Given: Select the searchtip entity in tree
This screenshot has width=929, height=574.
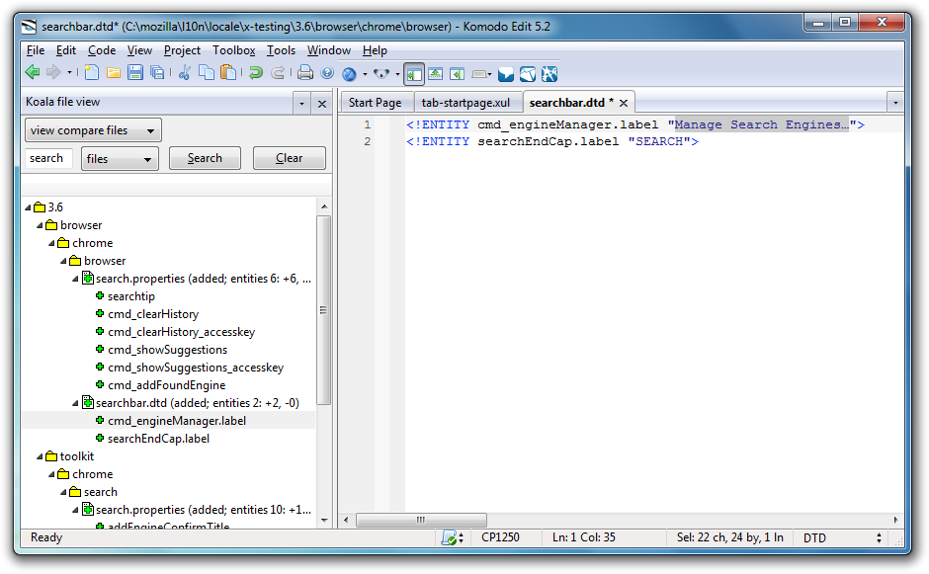Looking at the screenshot, I should coord(130,296).
